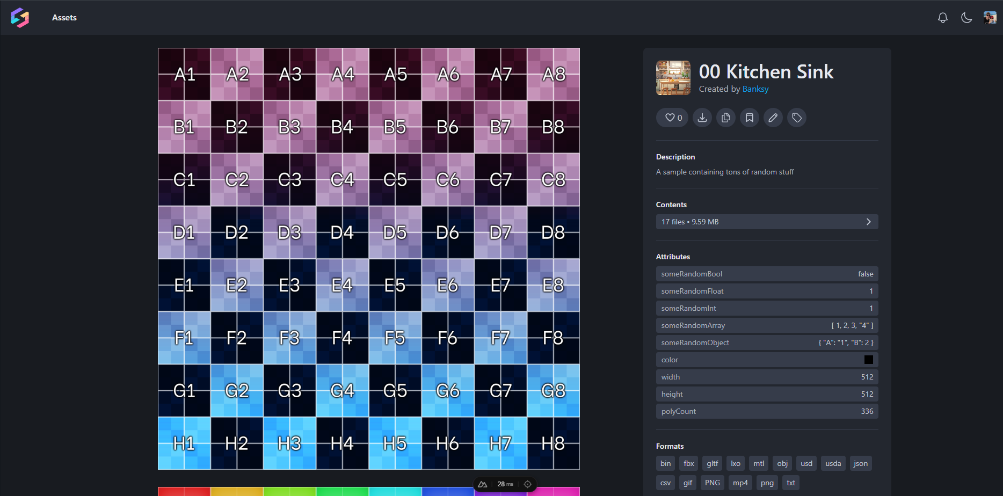The height and width of the screenshot is (496, 1003).
Task: Open the creator link Banksy
Action: 755,89
